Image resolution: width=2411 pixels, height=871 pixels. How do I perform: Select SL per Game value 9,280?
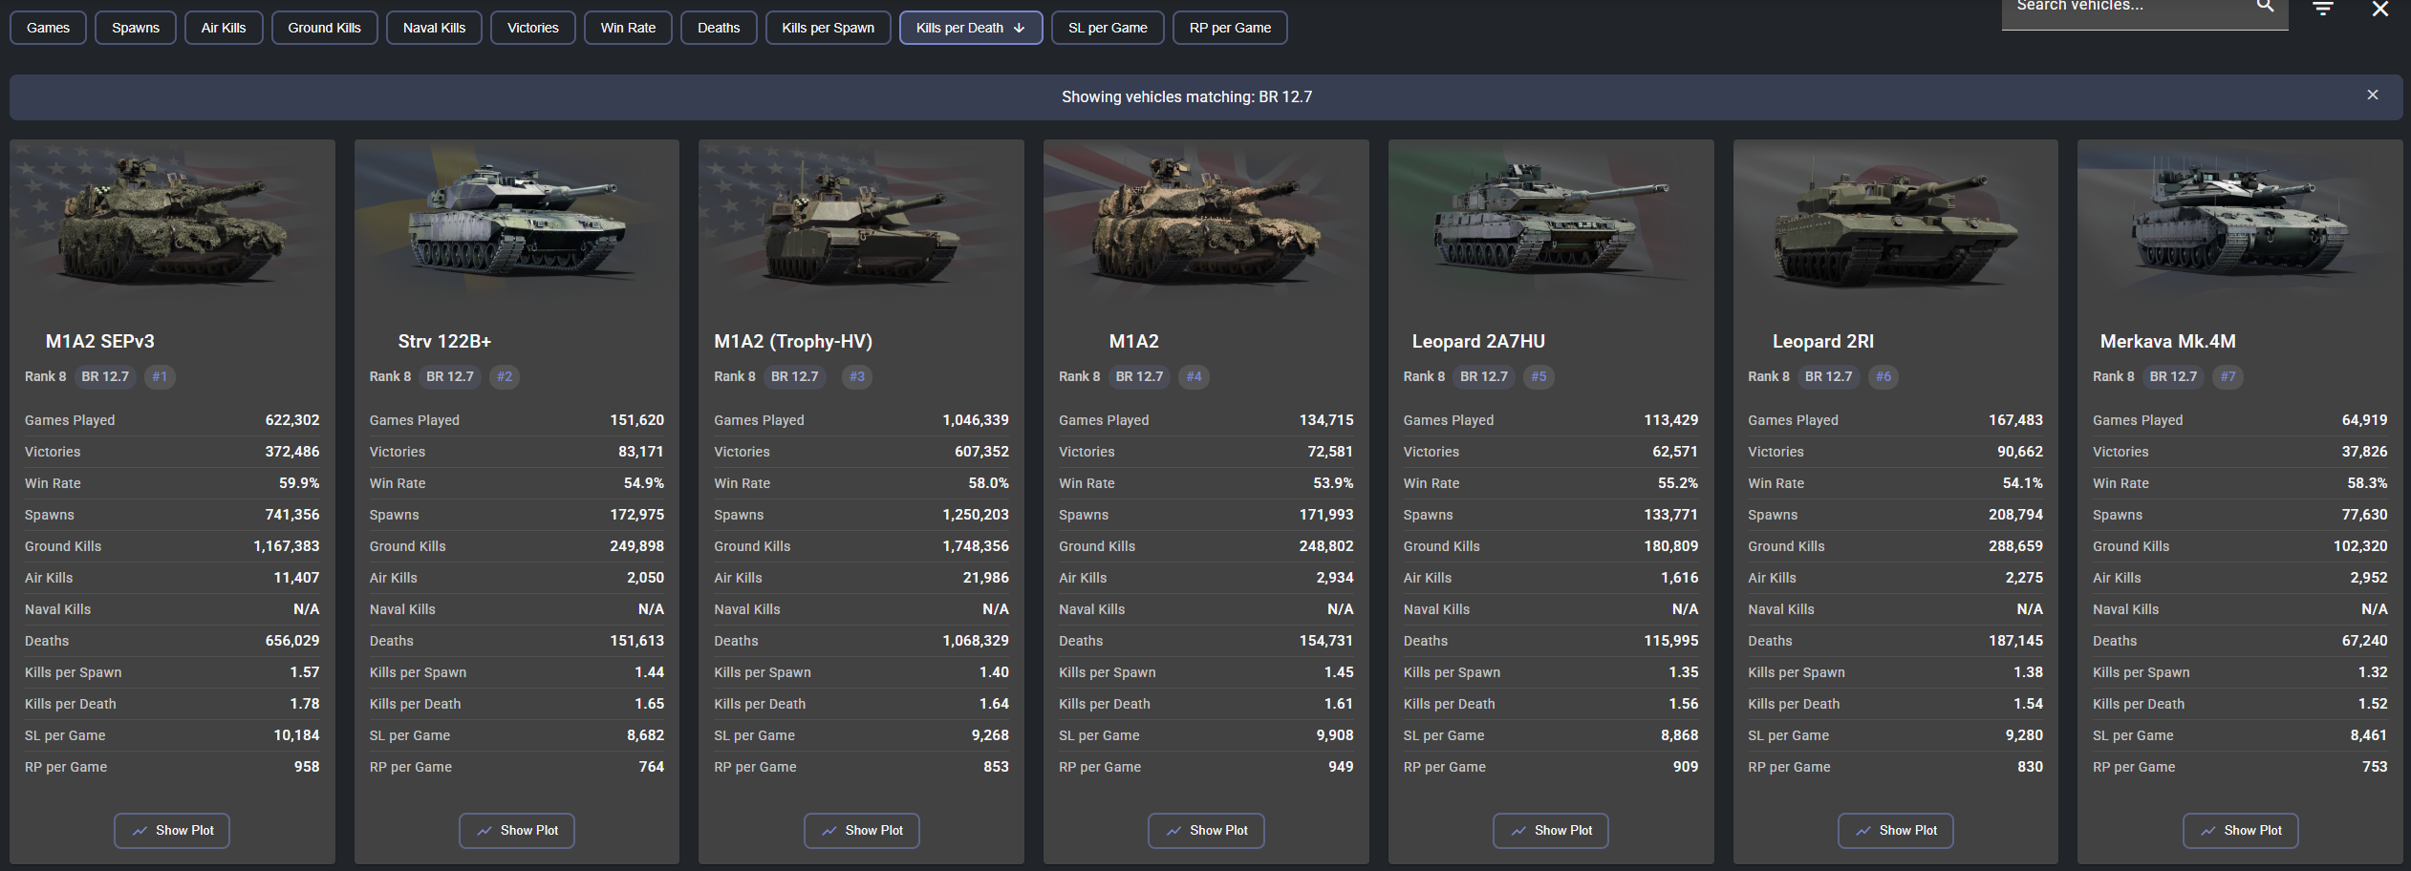click(x=2024, y=735)
